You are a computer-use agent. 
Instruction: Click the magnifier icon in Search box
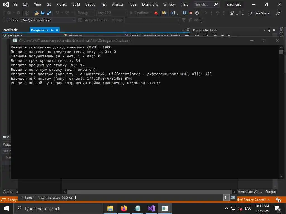tap(216, 4)
